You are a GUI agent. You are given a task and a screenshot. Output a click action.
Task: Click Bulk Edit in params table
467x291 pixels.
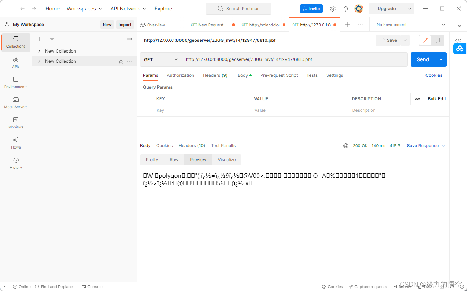click(x=437, y=99)
